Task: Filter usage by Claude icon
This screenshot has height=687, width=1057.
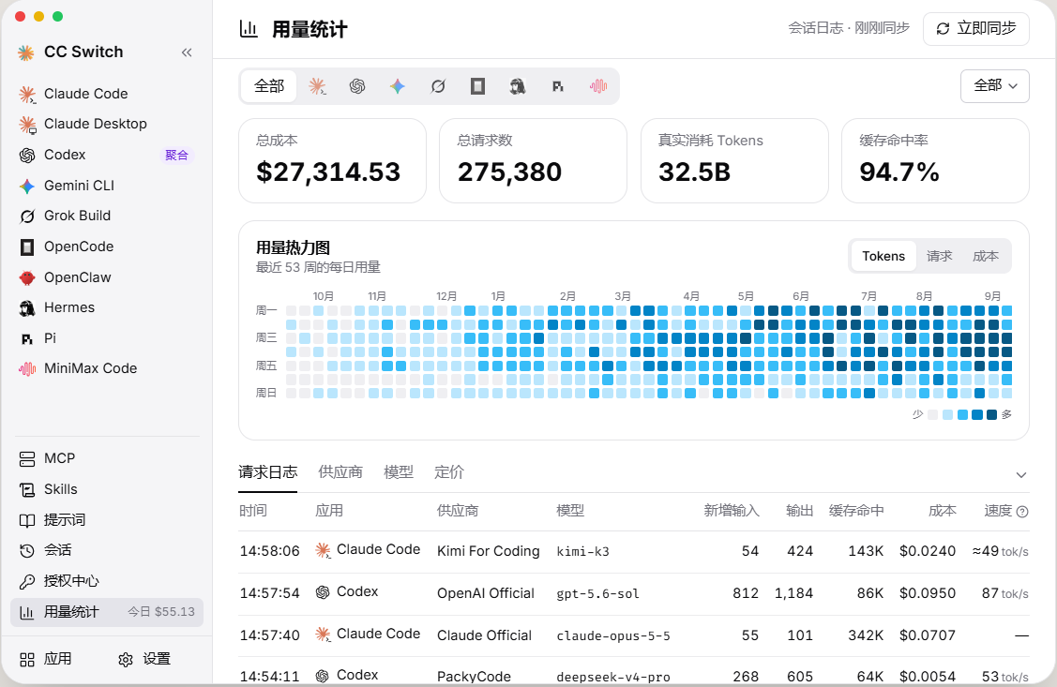Action: pyautogui.click(x=317, y=86)
